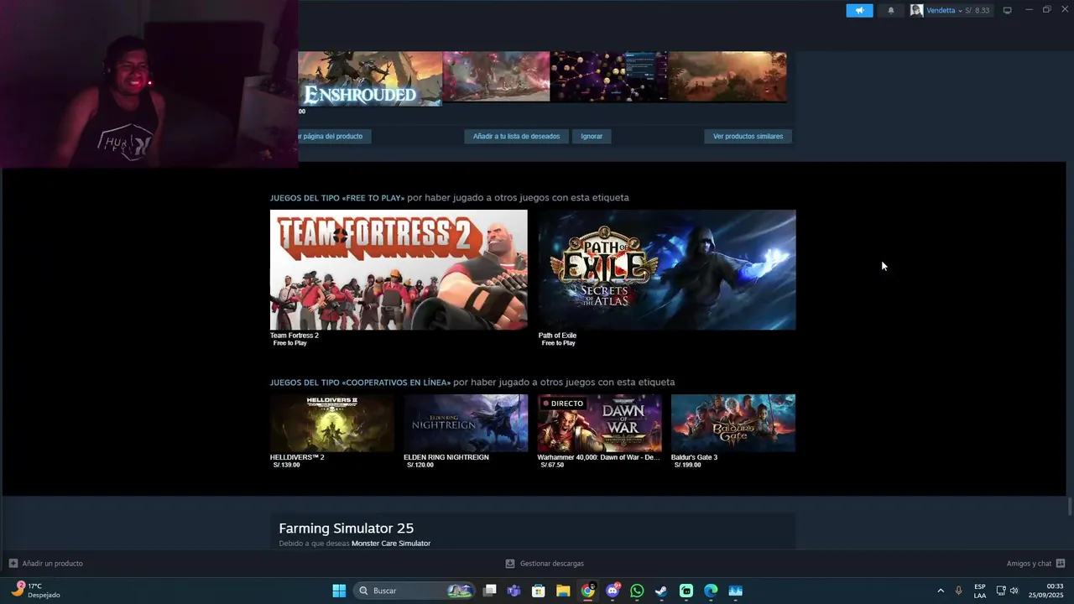1074x604 pixels.
Task: View the second Enshrouded screenshot thumbnail
Action: (x=496, y=76)
